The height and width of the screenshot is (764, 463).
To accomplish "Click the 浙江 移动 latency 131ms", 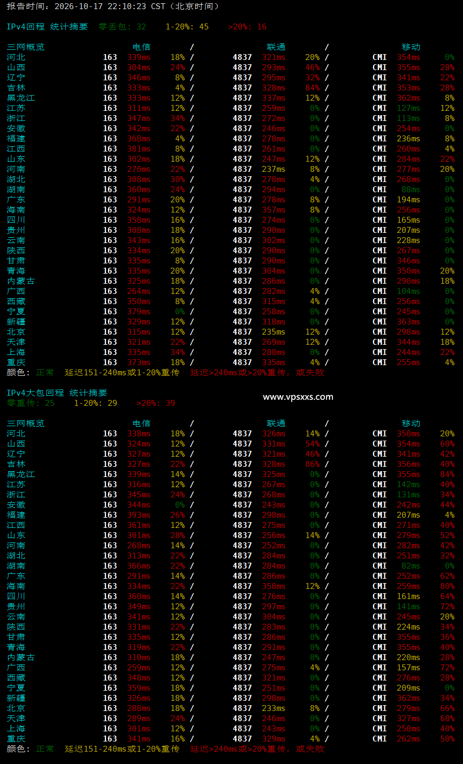I will [409, 495].
